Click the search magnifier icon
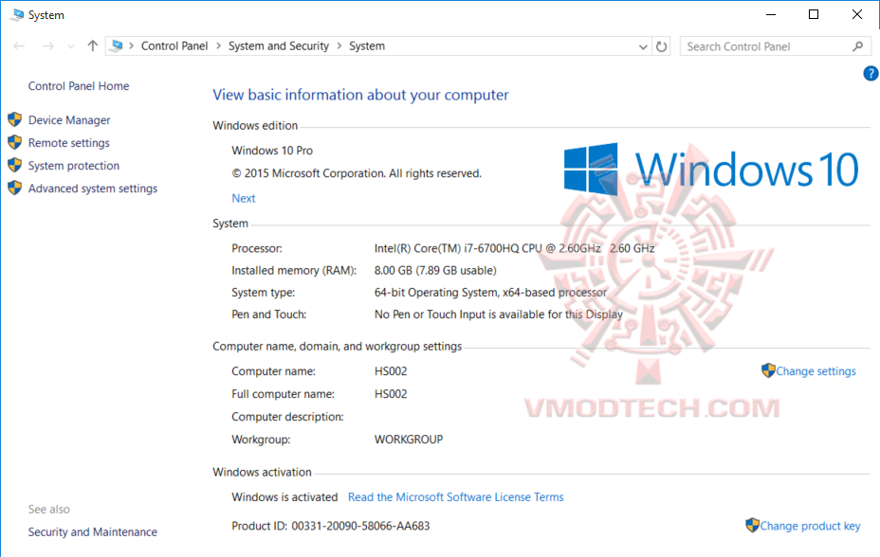880x557 pixels. [x=857, y=46]
